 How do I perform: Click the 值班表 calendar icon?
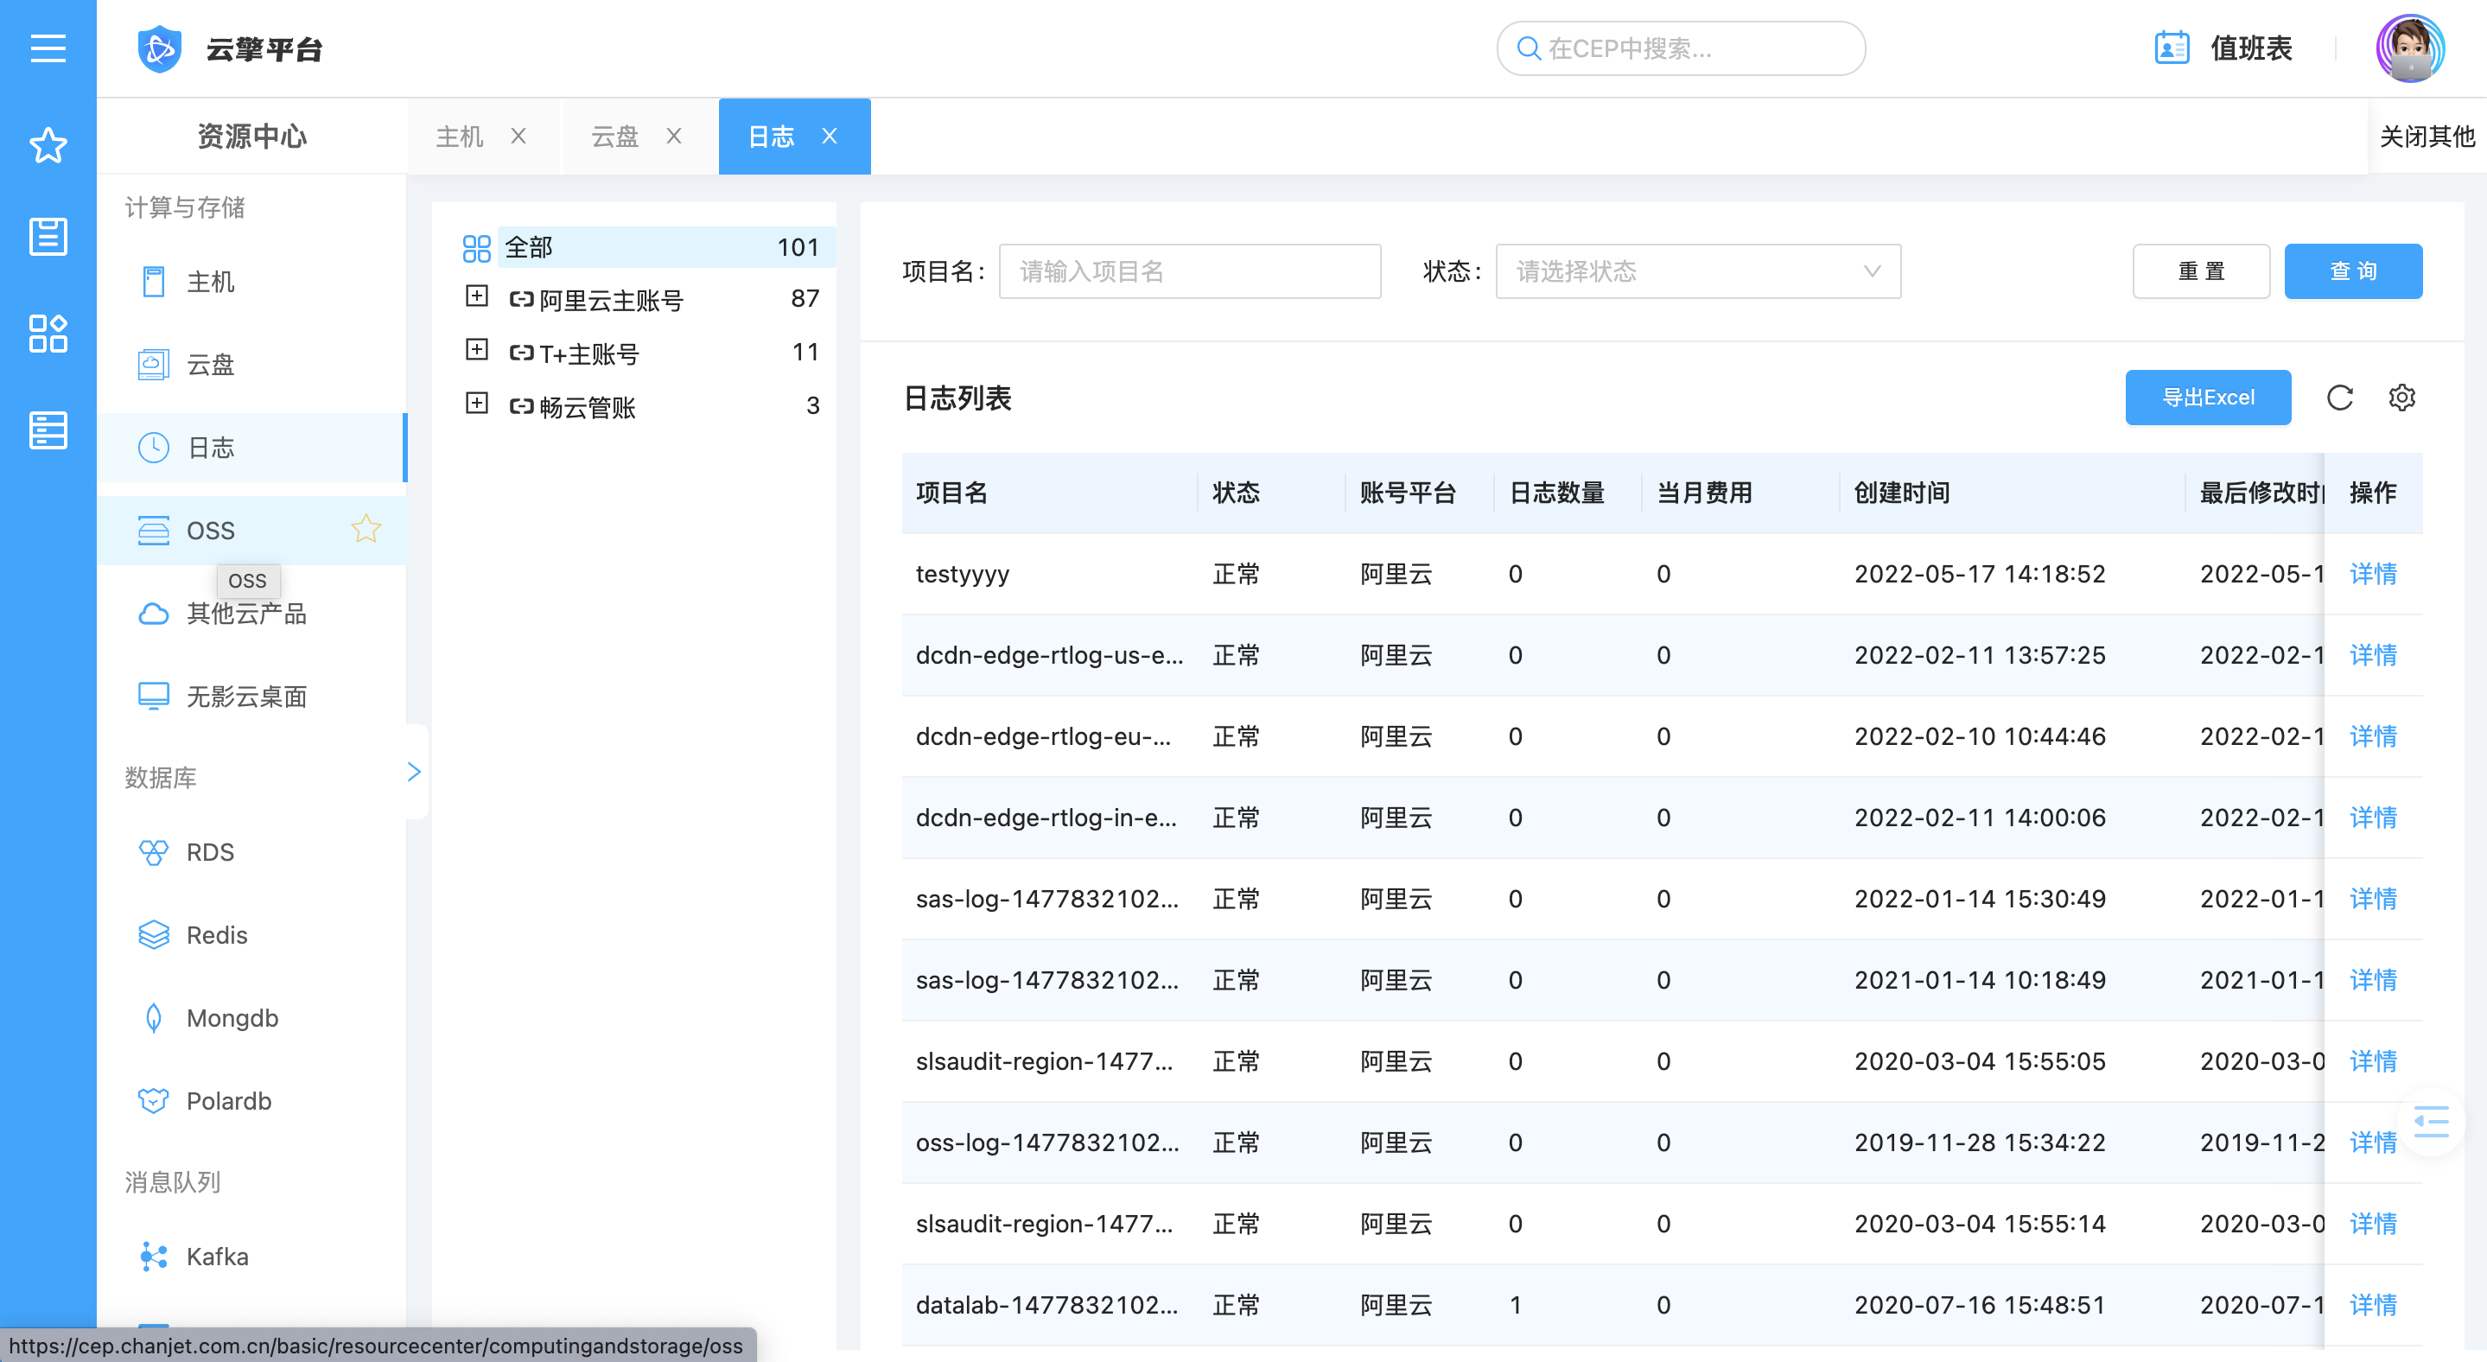[x=2172, y=48]
